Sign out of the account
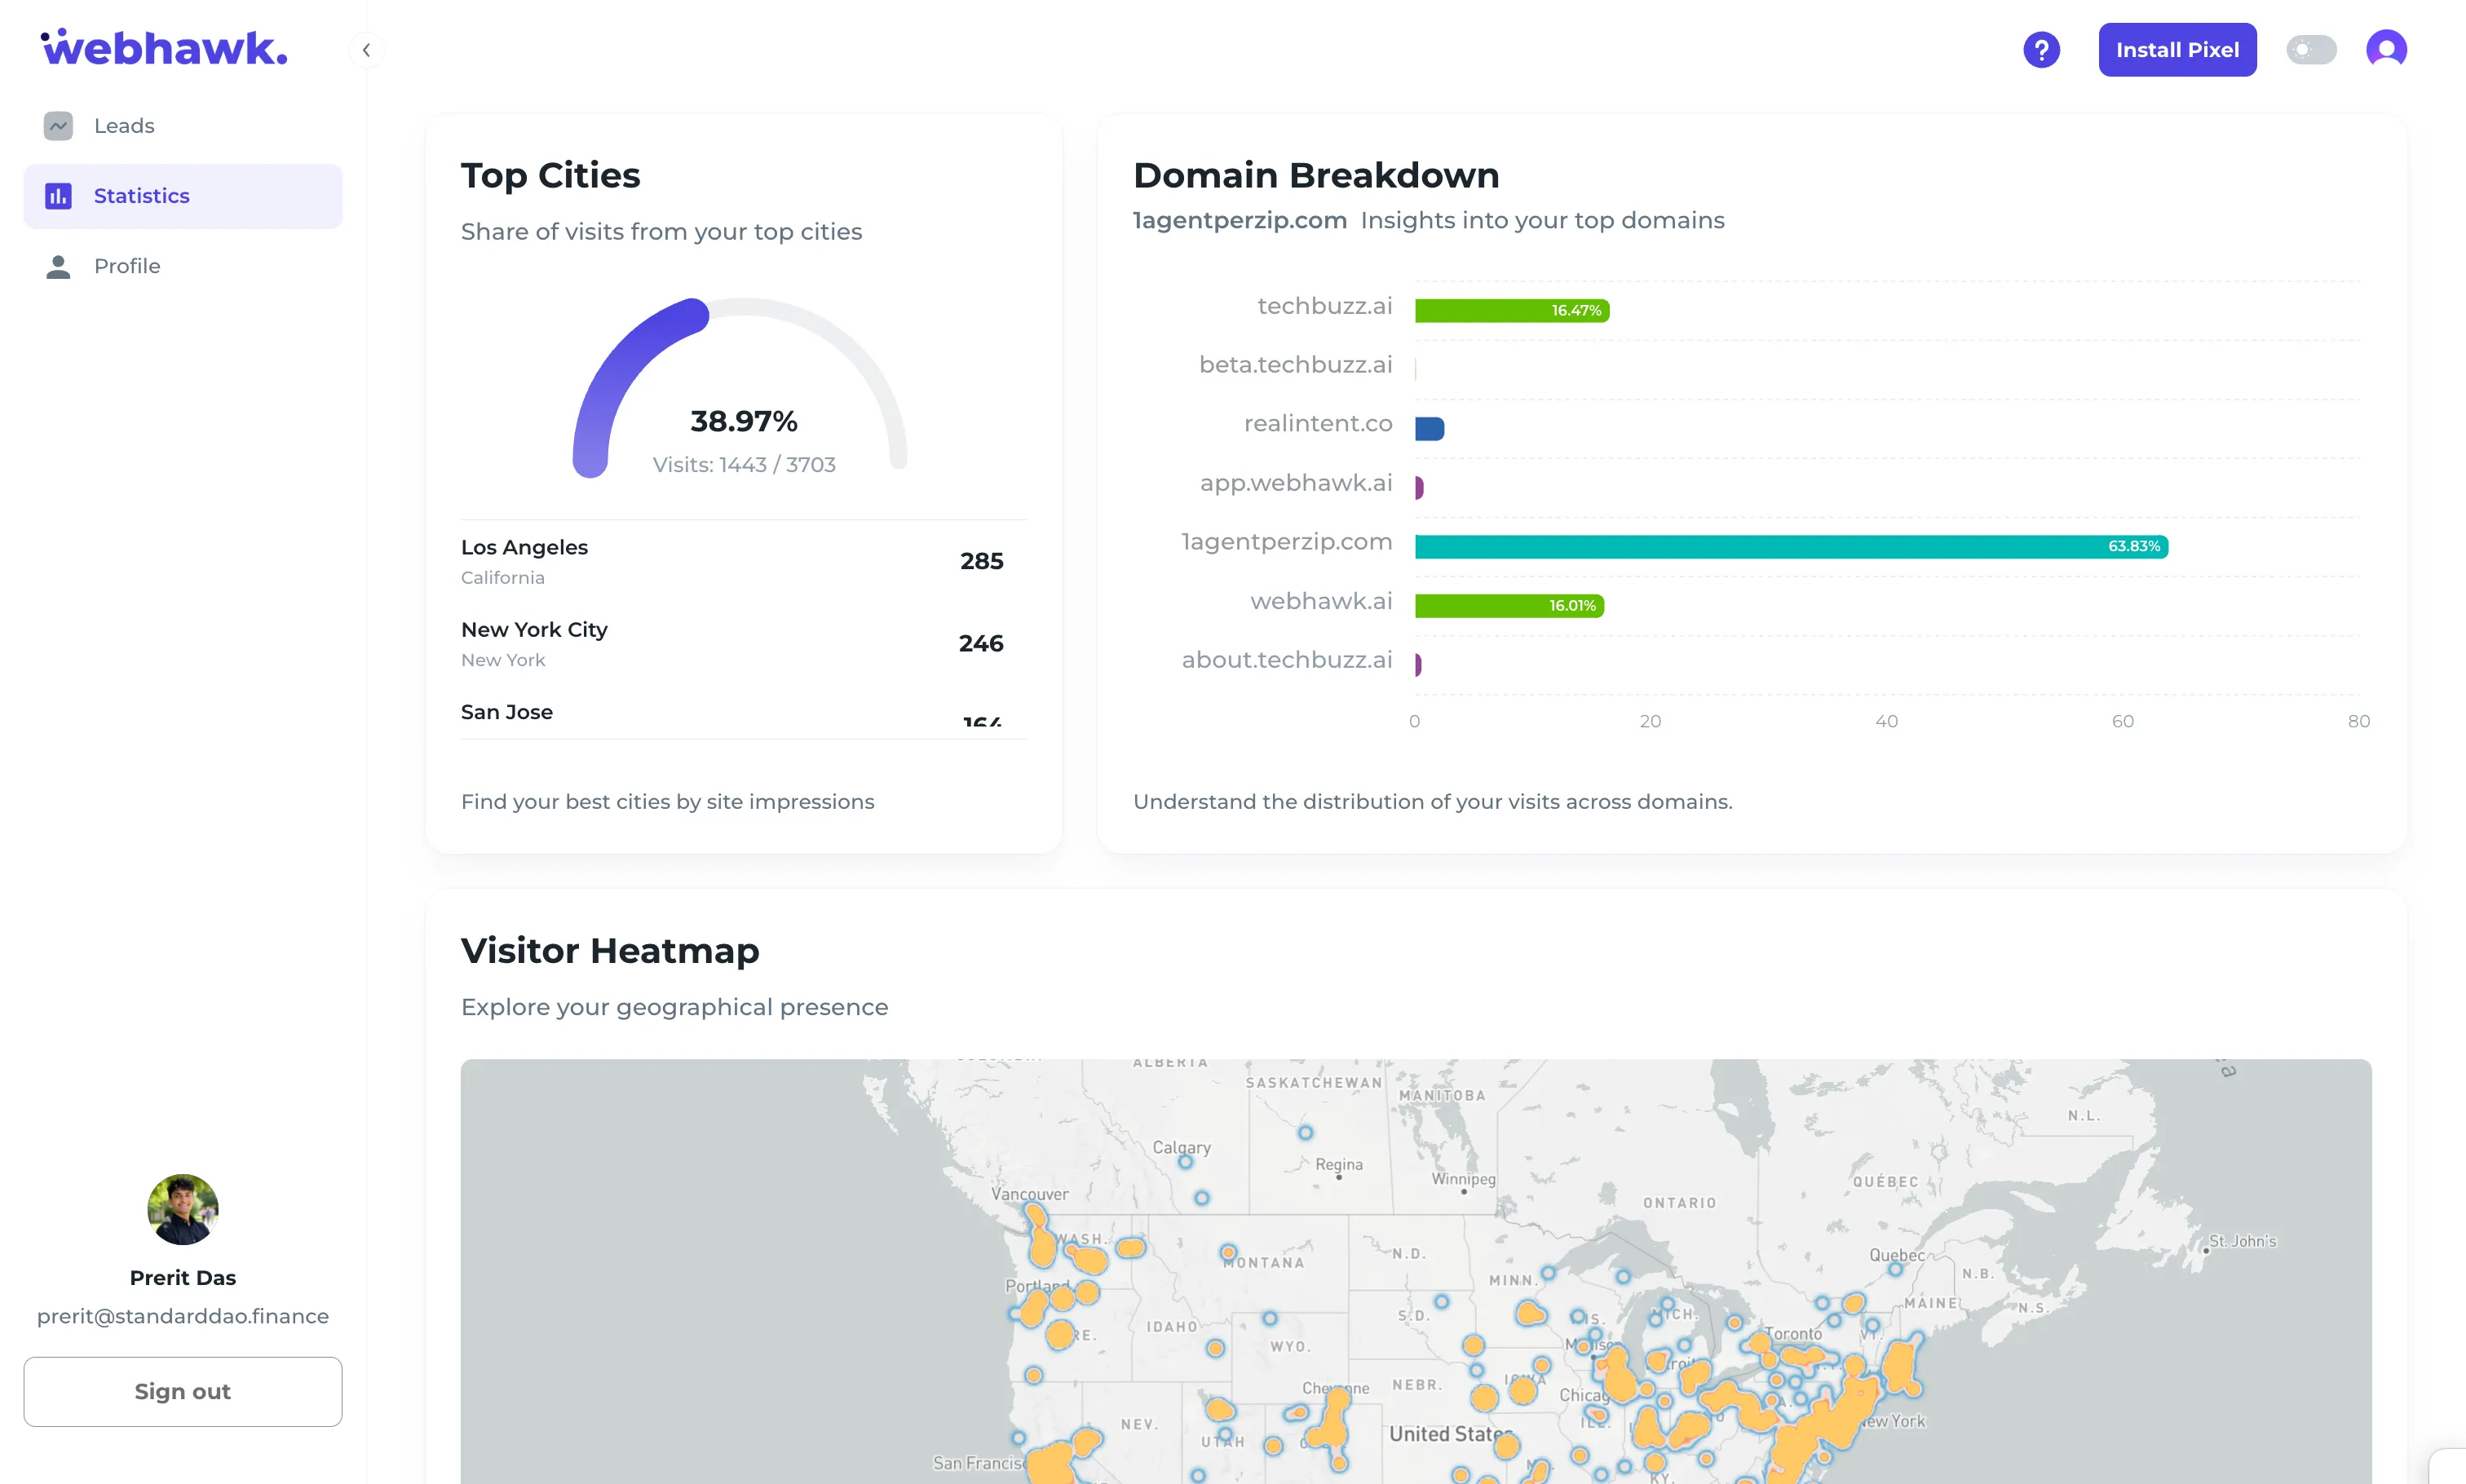This screenshot has height=1484, width=2466. coord(182,1391)
